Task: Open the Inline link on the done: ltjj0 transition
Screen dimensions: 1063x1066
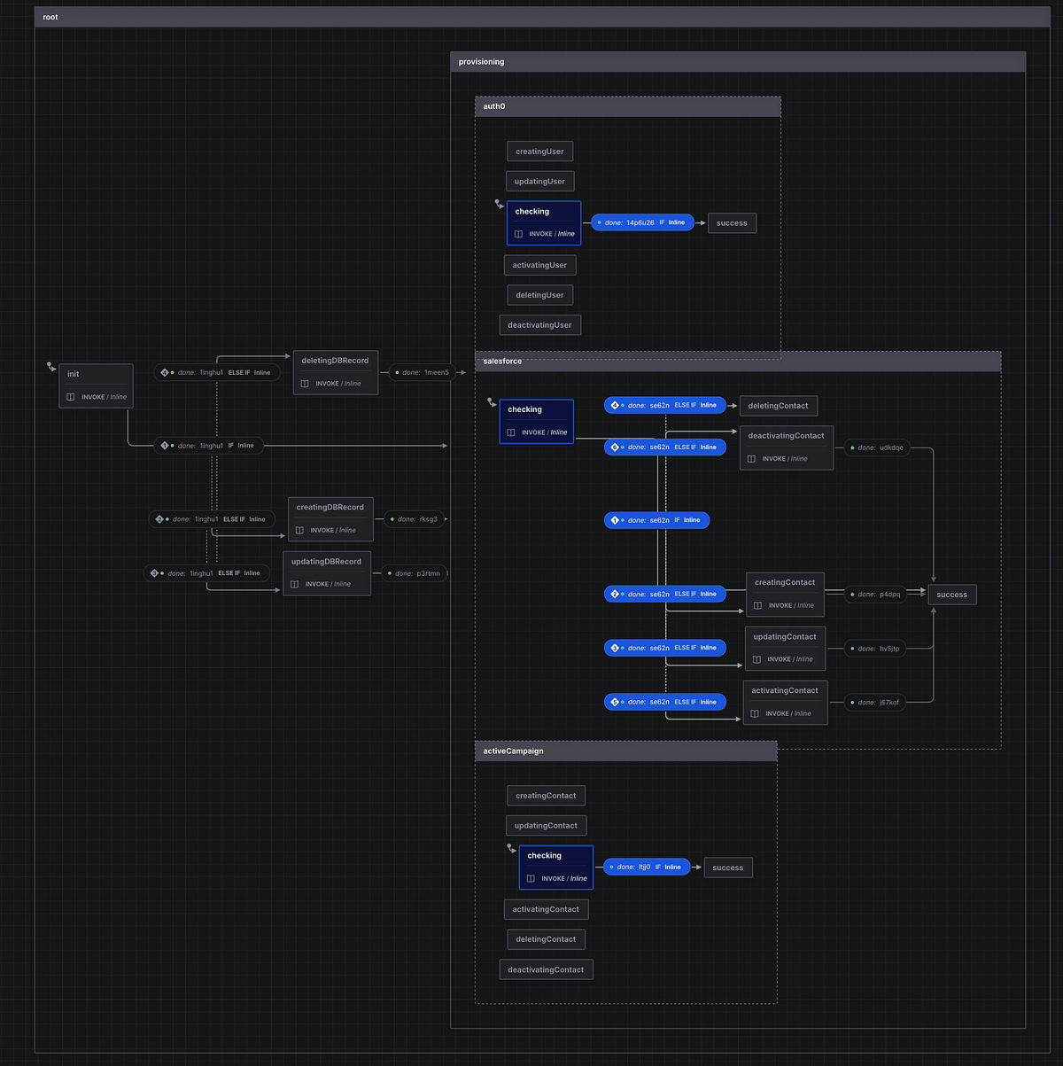Action: tap(673, 867)
